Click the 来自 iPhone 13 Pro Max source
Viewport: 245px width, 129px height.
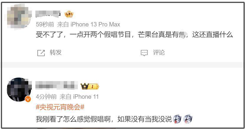pos(88,24)
